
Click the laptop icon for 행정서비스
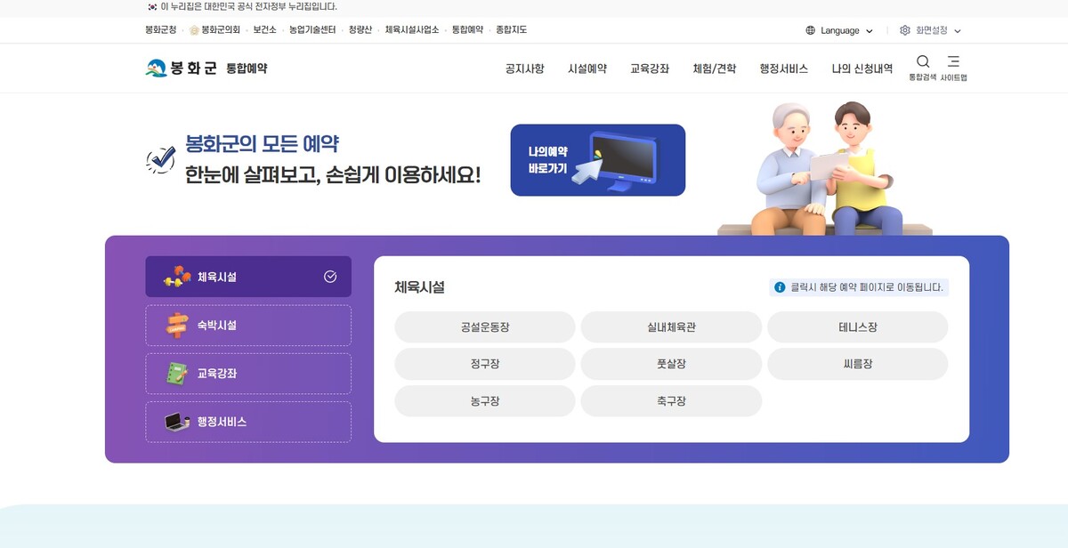pyautogui.click(x=177, y=422)
